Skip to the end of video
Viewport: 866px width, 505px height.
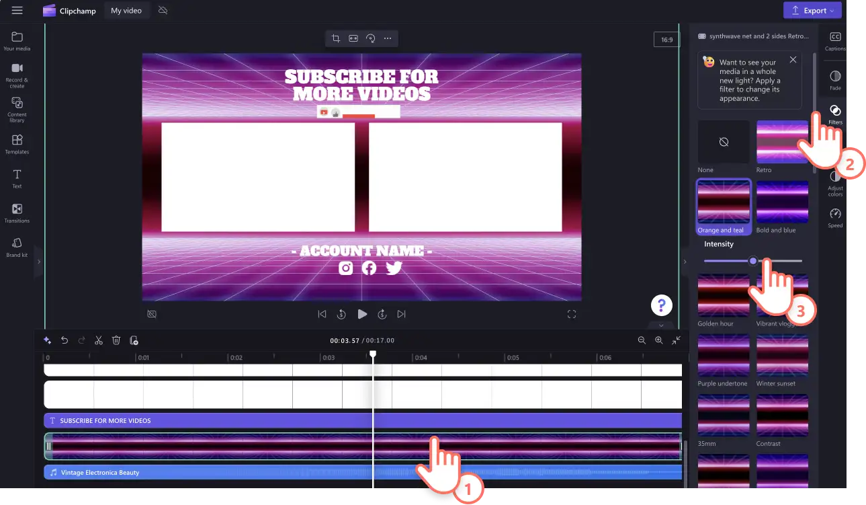click(401, 314)
